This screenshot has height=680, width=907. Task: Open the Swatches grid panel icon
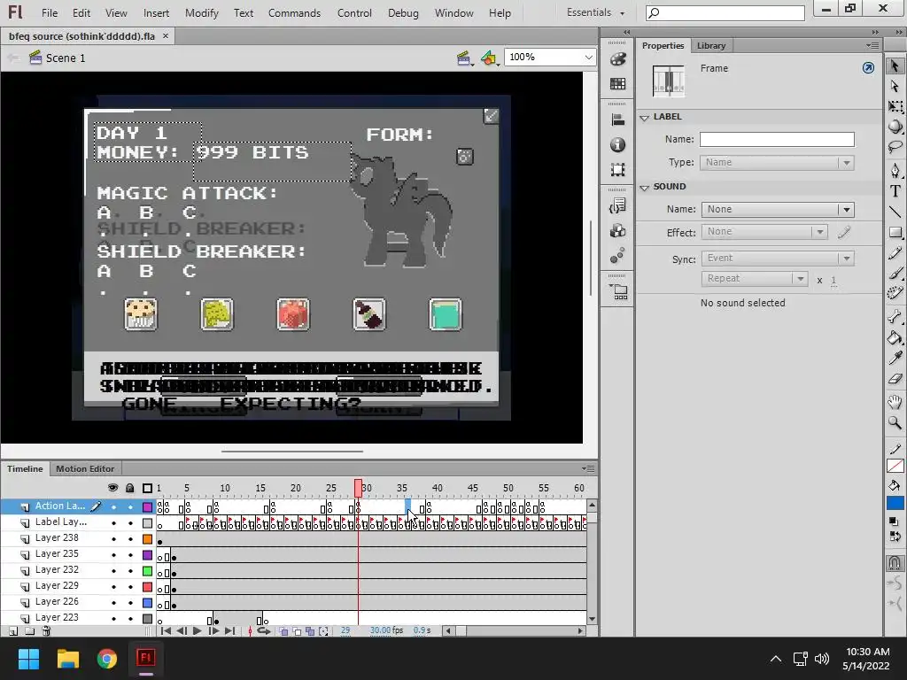(617, 84)
